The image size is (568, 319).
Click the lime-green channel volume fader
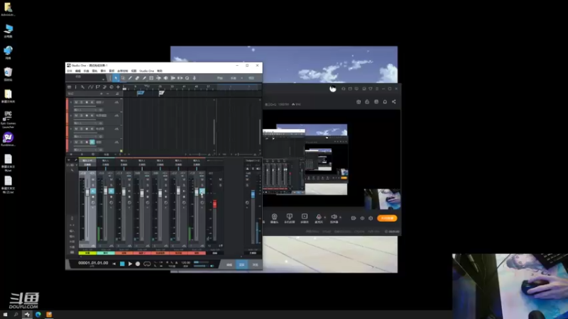click(87, 193)
